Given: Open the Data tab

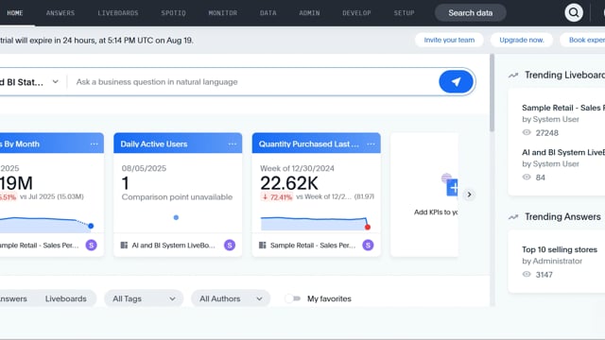Looking at the screenshot, I should click(x=268, y=12).
